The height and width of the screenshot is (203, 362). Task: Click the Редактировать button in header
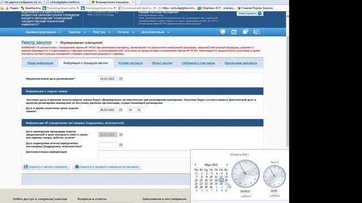(250, 14)
